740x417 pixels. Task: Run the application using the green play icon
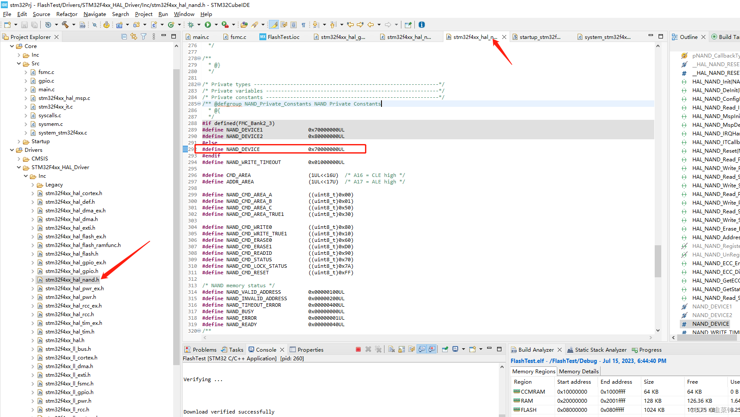(x=208, y=25)
